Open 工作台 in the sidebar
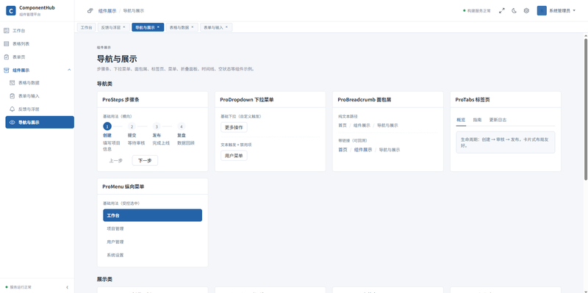Image resolution: width=588 pixels, height=293 pixels. point(37,31)
